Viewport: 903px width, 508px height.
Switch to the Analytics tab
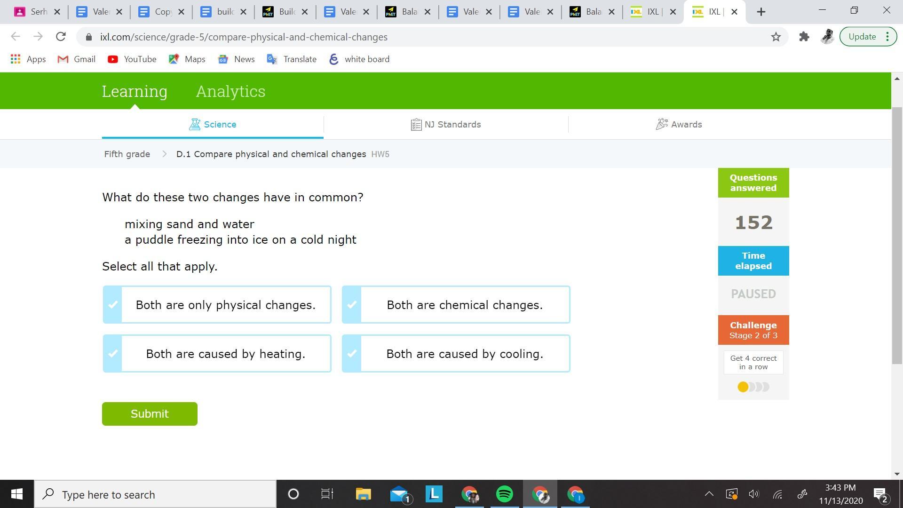click(230, 91)
